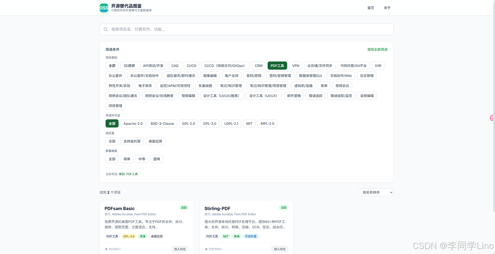Open the 关于 navigation item

pos(387,8)
